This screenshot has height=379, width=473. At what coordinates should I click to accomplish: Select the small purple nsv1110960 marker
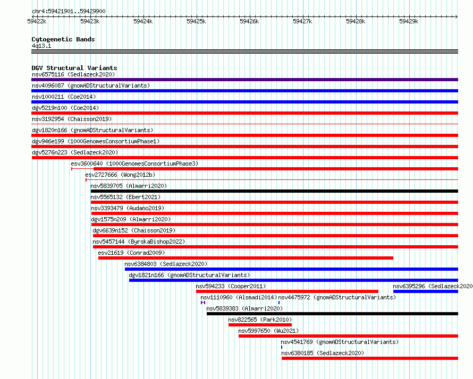pos(203,303)
